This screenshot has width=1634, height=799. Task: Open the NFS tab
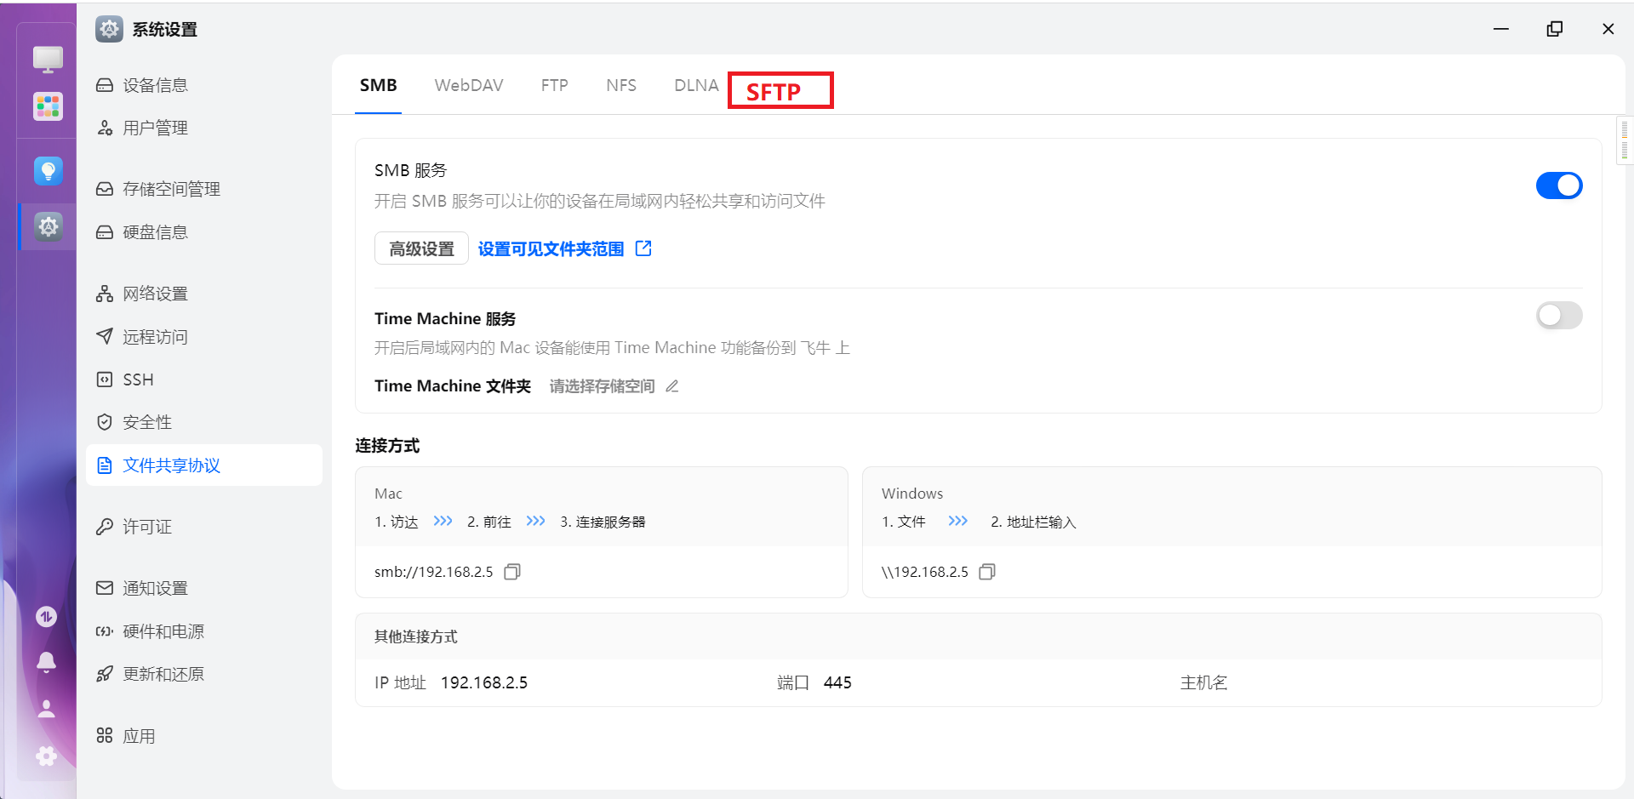pyautogui.click(x=621, y=85)
